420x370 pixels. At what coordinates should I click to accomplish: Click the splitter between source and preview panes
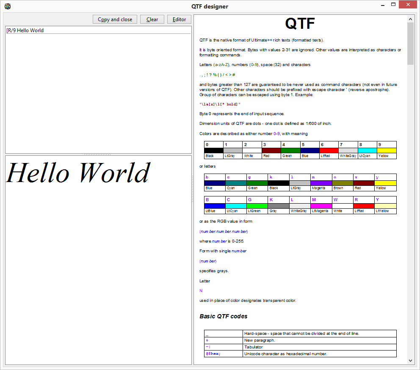pos(98,155)
